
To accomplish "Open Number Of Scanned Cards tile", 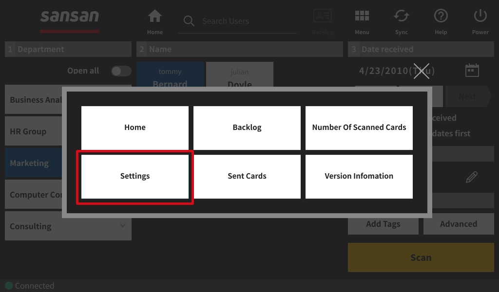I will (359, 128).
